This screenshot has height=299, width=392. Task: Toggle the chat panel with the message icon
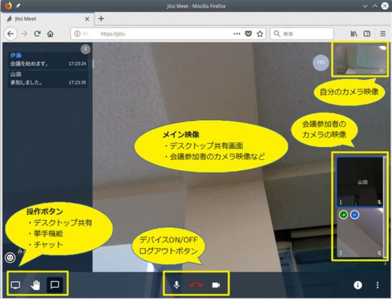pyautogui.click(x=54, y=285)
